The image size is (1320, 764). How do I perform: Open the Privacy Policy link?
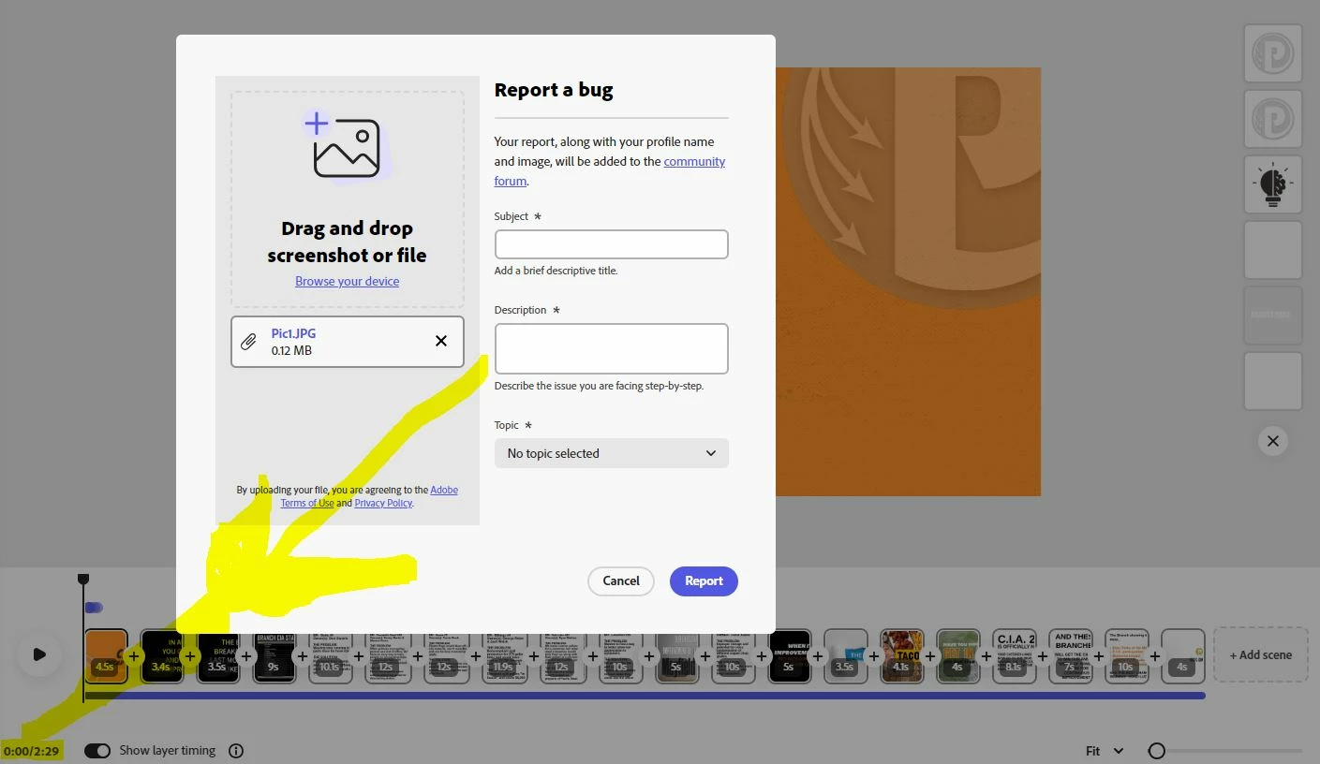[383, 503]
